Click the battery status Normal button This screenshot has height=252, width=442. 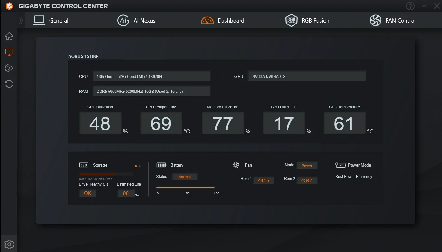[185, 177]
